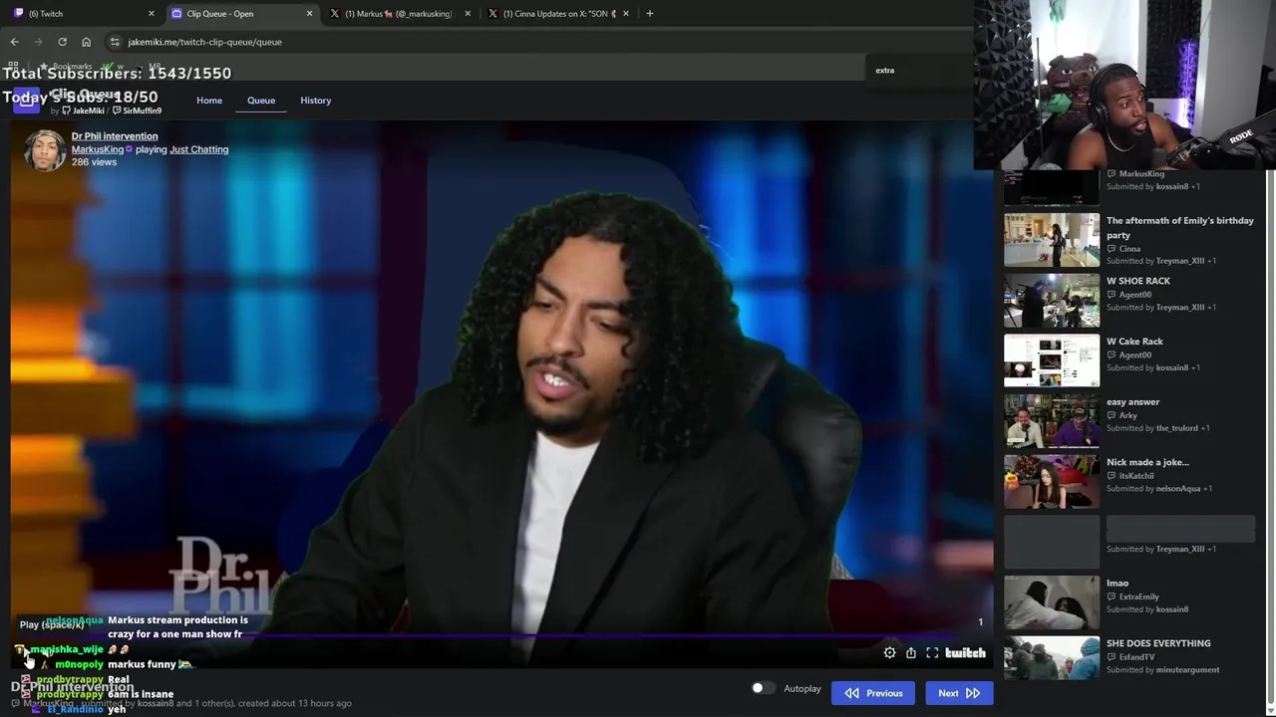Click the SHE DOES EVERYTHING title
Image resolution: width=1276 pixels, height=717 pixels.
(1158, 643)
